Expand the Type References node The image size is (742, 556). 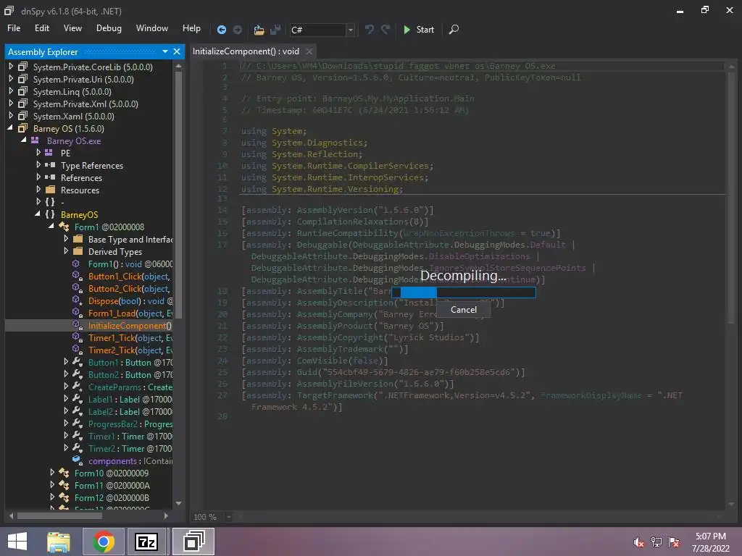[x=38, y=165]
